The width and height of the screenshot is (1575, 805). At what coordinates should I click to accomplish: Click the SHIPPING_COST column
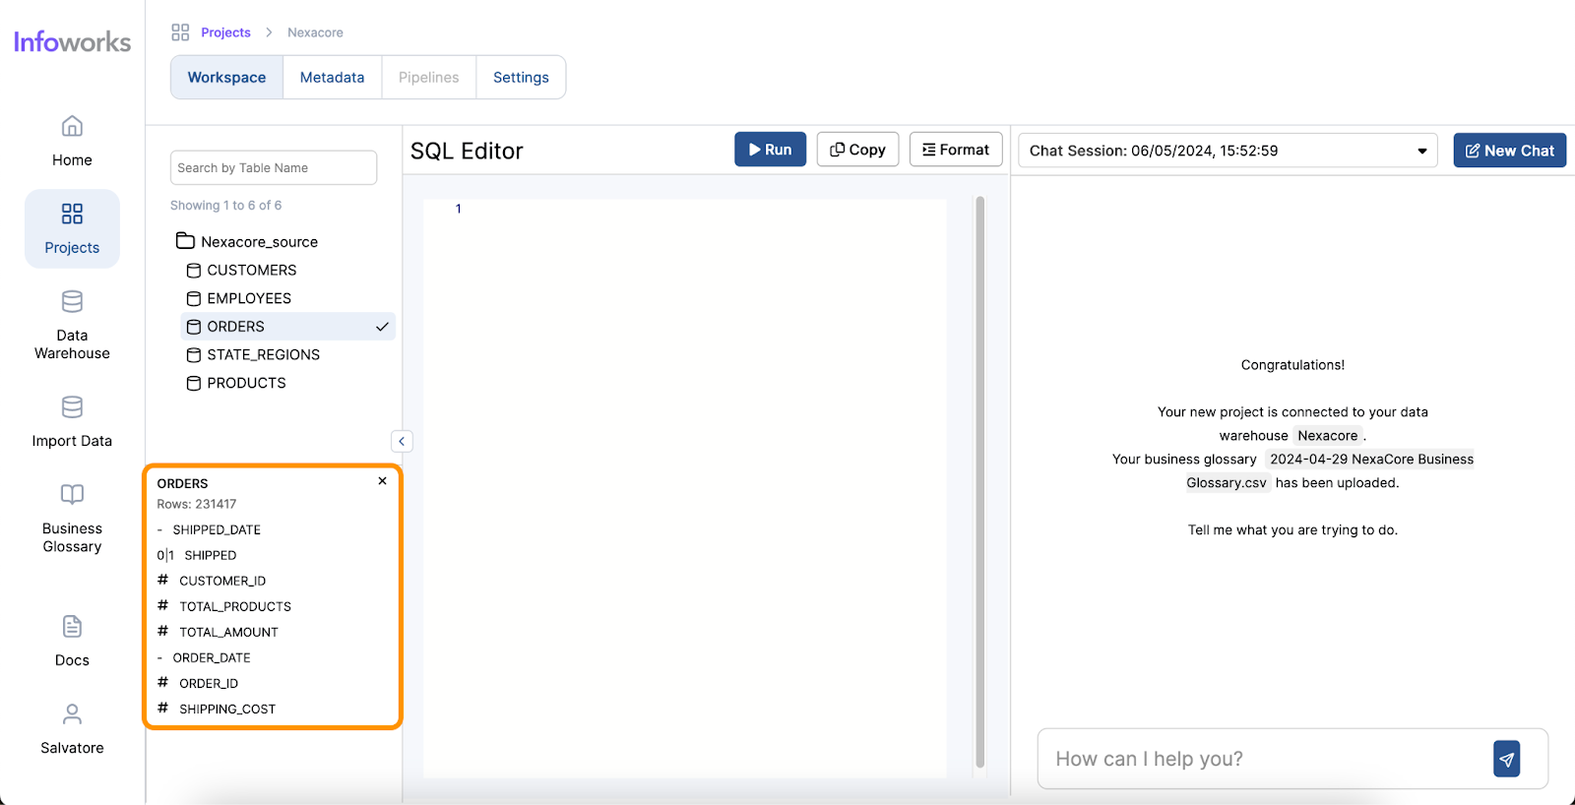(x=227, y=709)
